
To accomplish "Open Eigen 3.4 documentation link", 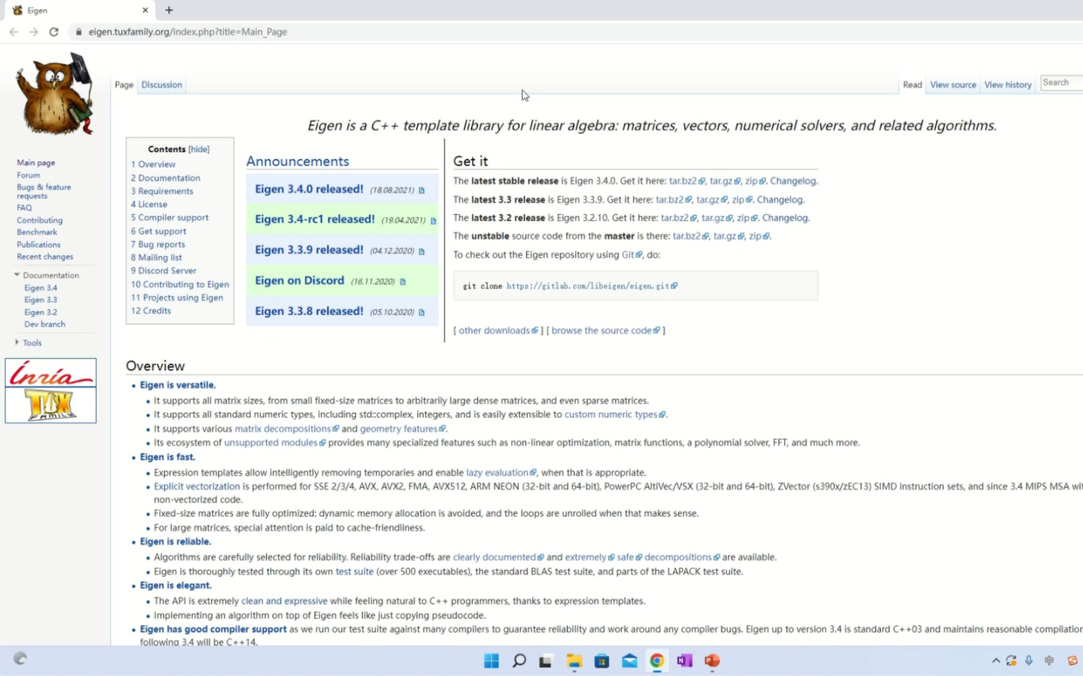I will 41,288.
